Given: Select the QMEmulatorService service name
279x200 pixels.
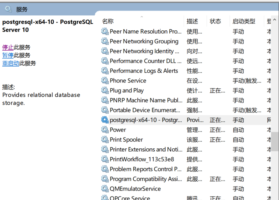Looking at the screenshot, I should tap(135, 189).
